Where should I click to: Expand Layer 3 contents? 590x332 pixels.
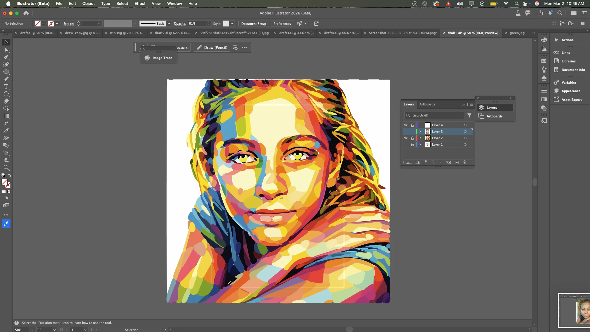(x=420, y=132)
